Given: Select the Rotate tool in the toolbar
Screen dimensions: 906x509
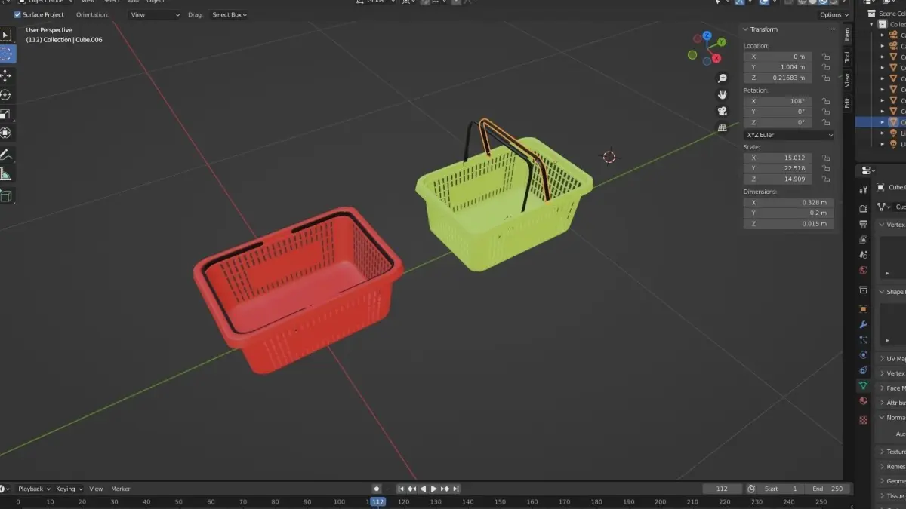Looking at the screenshot, I should 6,95.
